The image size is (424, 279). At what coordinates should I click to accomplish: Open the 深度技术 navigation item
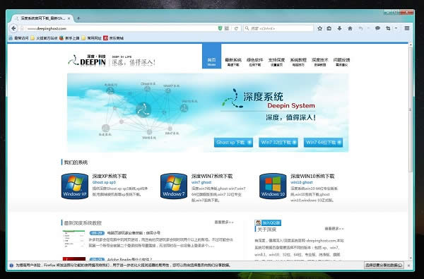pyautogui.click(x=320, y=62)
